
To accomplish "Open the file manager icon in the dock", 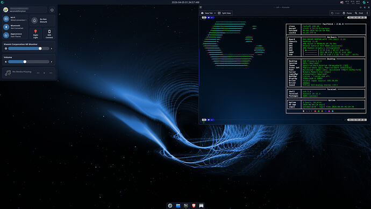I will tap(178, 205).
